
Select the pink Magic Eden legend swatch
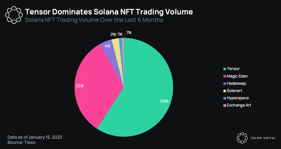click(x=224, y=76)
